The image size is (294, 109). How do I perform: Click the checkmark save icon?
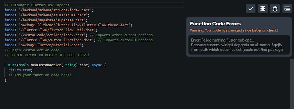pos(251,8)
